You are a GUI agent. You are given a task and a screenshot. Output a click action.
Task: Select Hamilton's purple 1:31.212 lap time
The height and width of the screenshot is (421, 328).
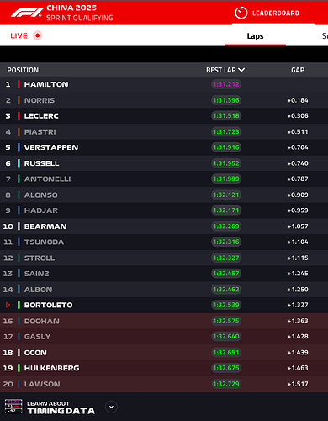coord(226,84)
